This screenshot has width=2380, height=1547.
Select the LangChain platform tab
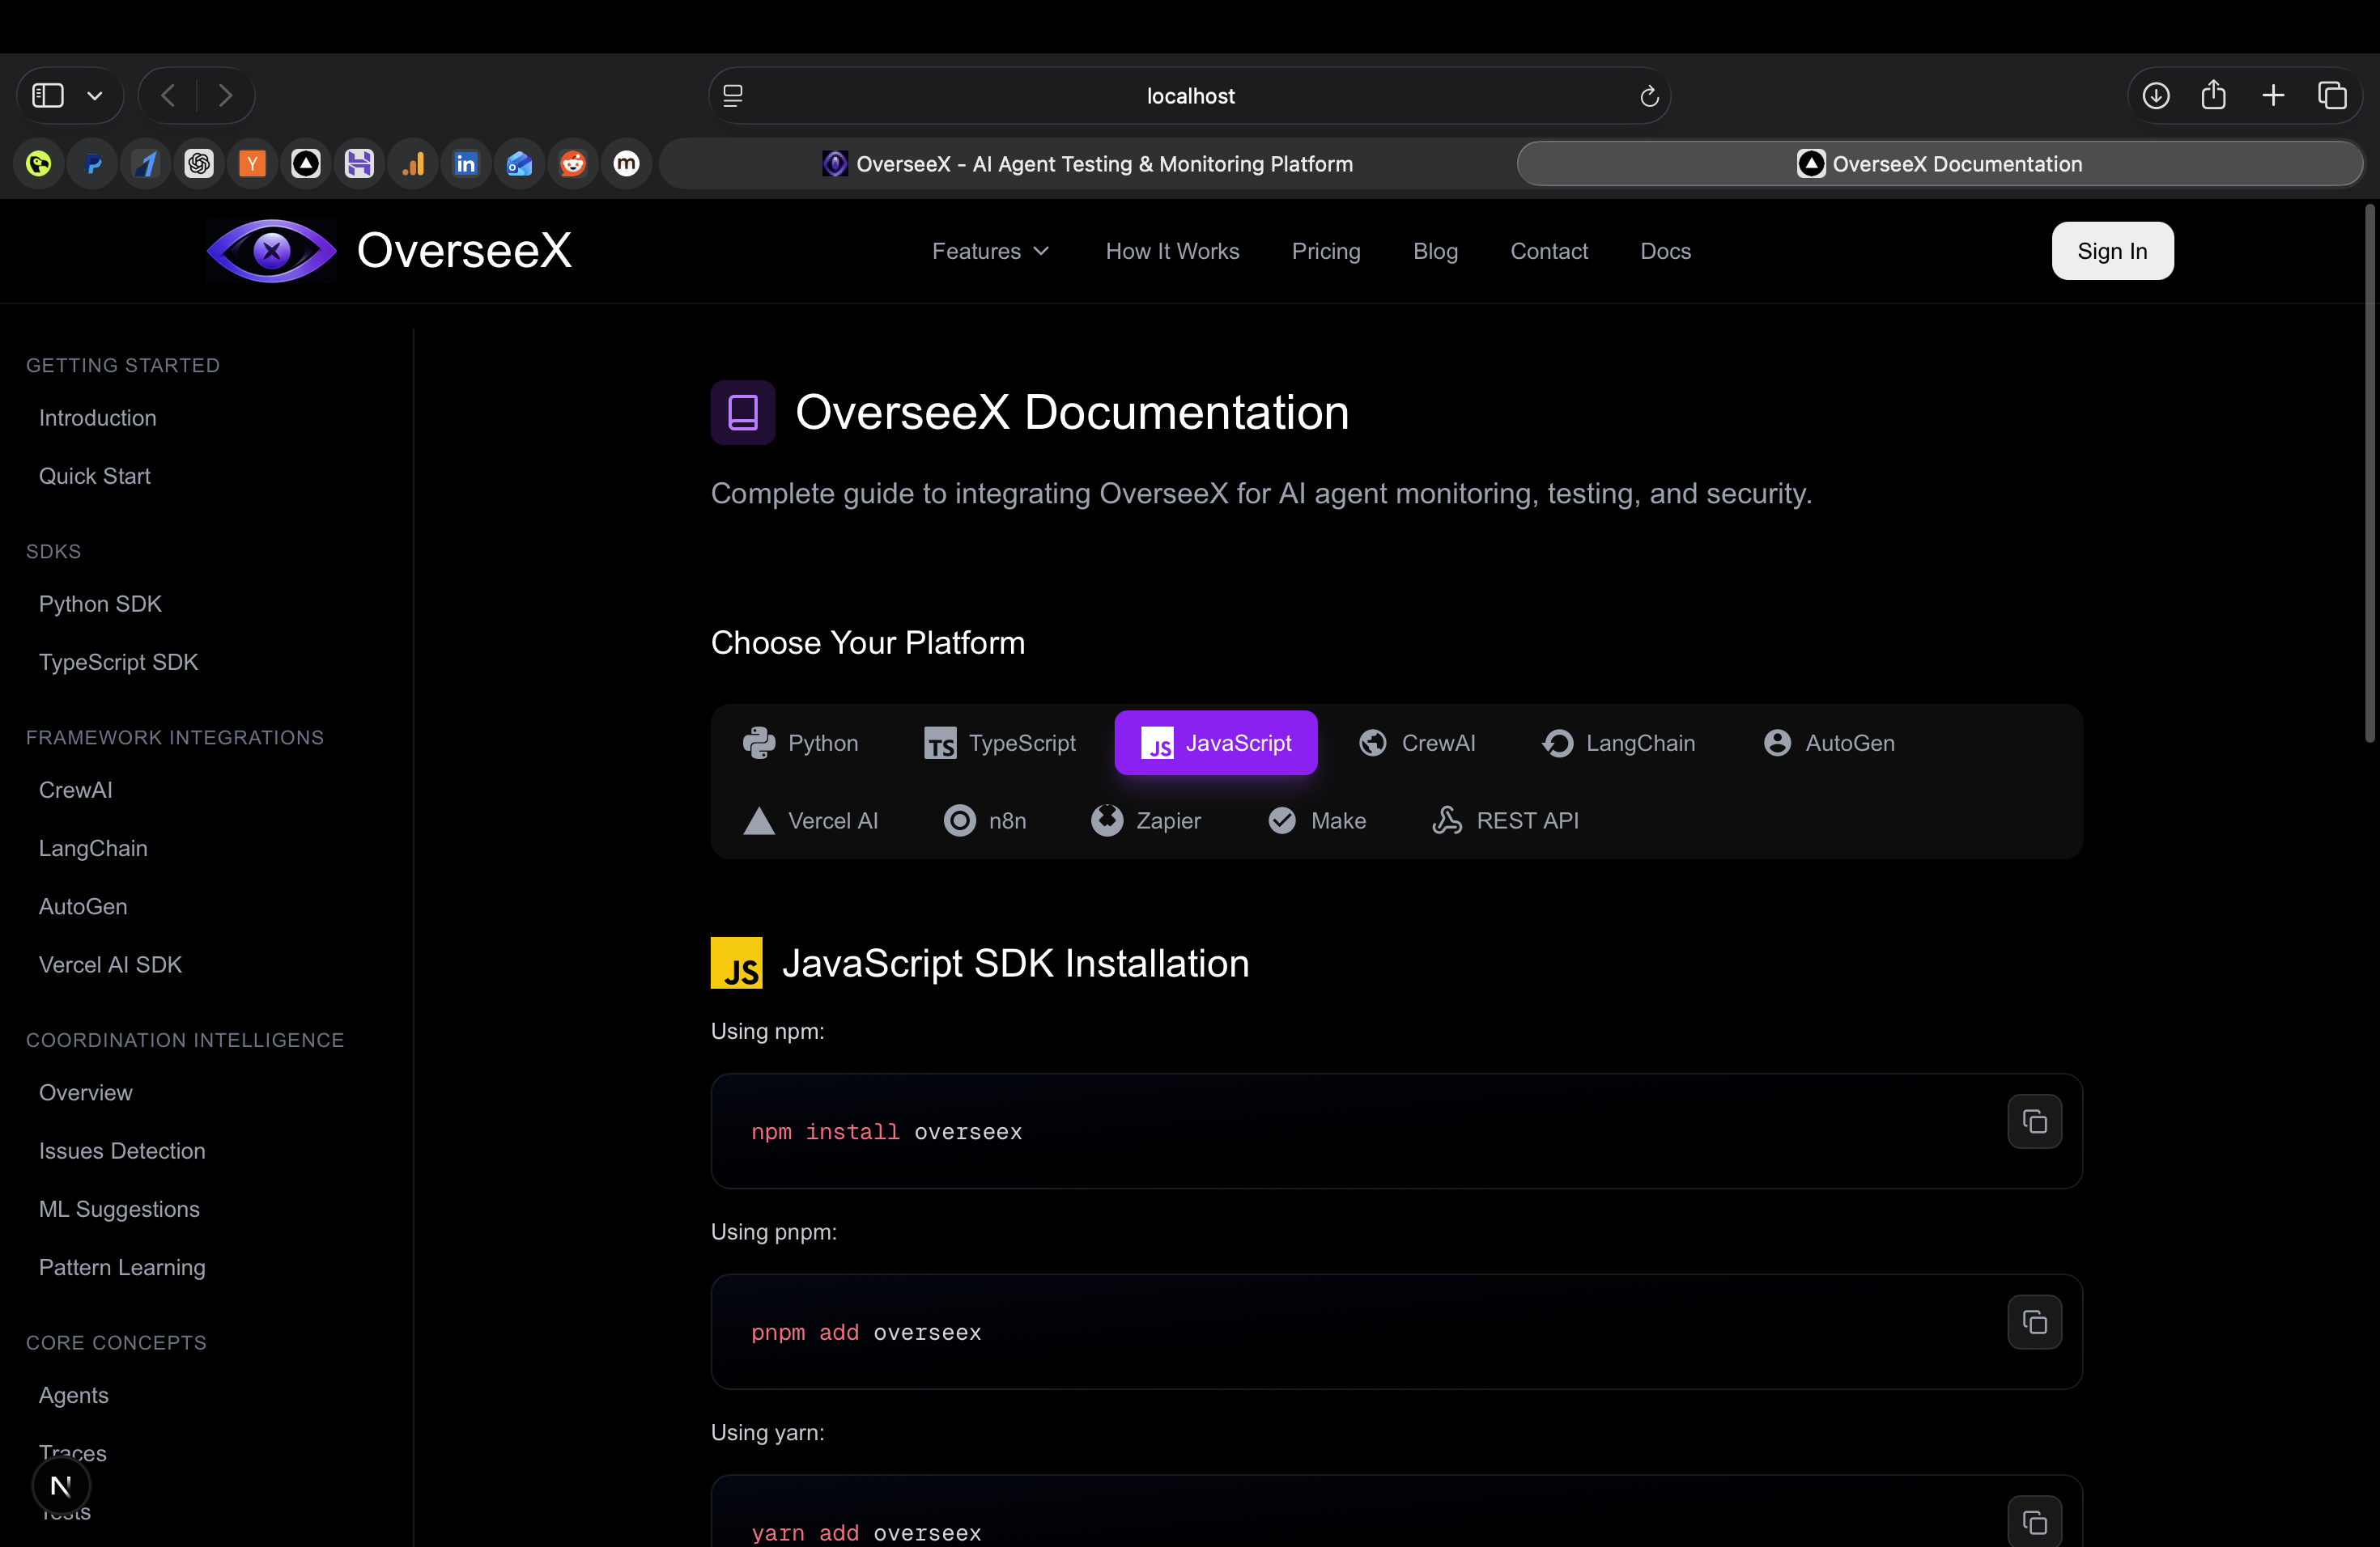click(1618, 743)
